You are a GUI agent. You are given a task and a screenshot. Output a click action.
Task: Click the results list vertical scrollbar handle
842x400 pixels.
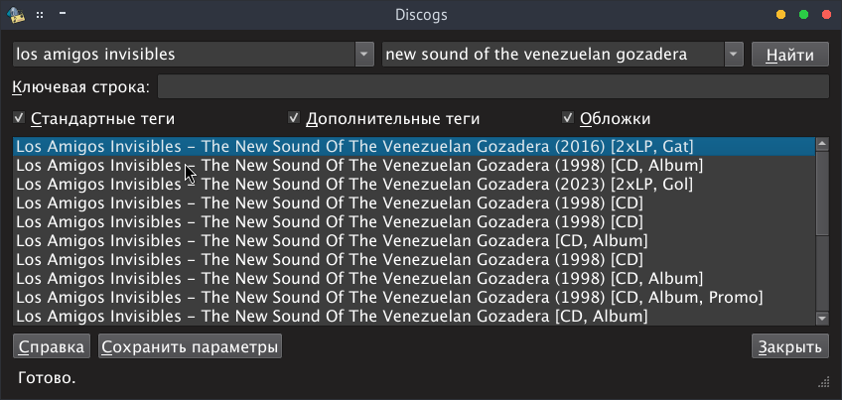tap(822, 193)
